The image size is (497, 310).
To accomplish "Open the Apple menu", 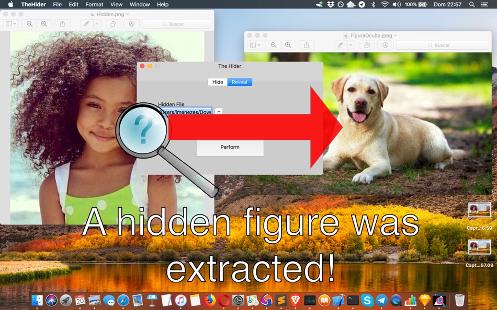I will click(10, 4).
